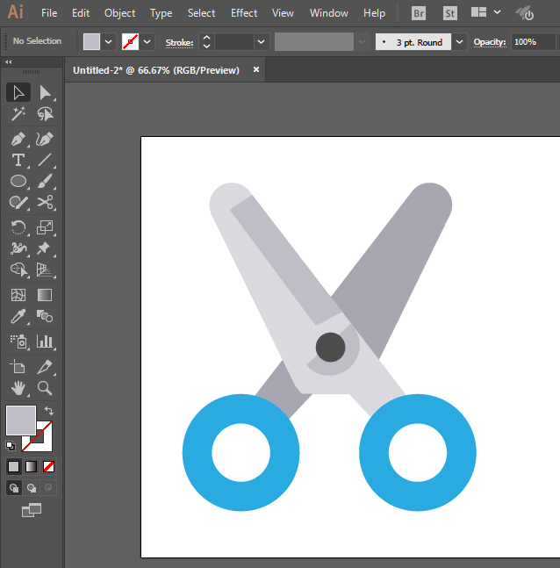Click the Fill color swatch in toolbar
Viewport: 560px width, 568px height.
(21, 421)
